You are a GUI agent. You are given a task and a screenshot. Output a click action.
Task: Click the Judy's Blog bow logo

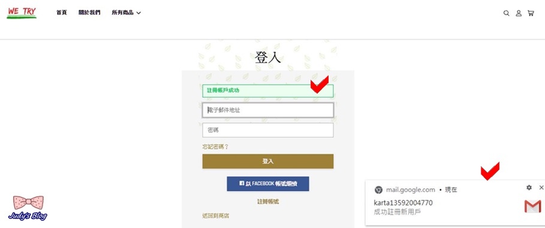point(28,208)
